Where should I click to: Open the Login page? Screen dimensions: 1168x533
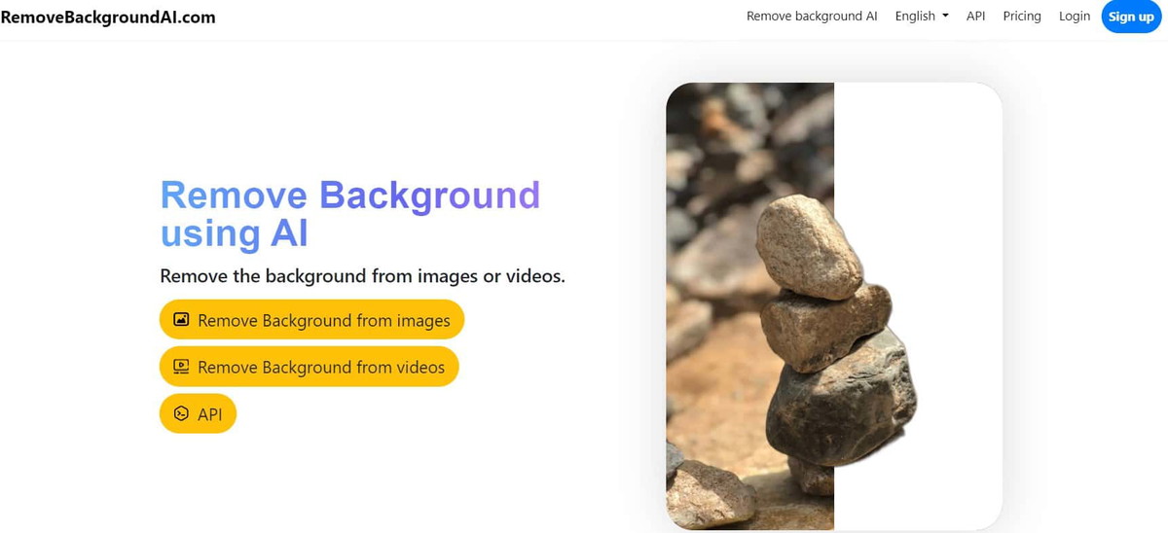pos(1075,17)
